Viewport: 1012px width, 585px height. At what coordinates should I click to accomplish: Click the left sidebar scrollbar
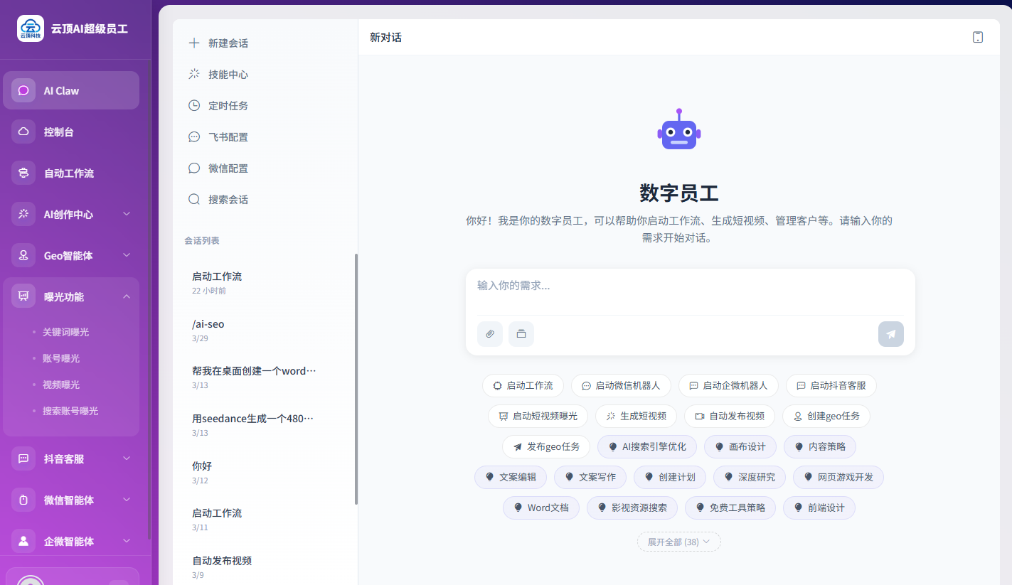pyautogui.click(x=149, y=299)
